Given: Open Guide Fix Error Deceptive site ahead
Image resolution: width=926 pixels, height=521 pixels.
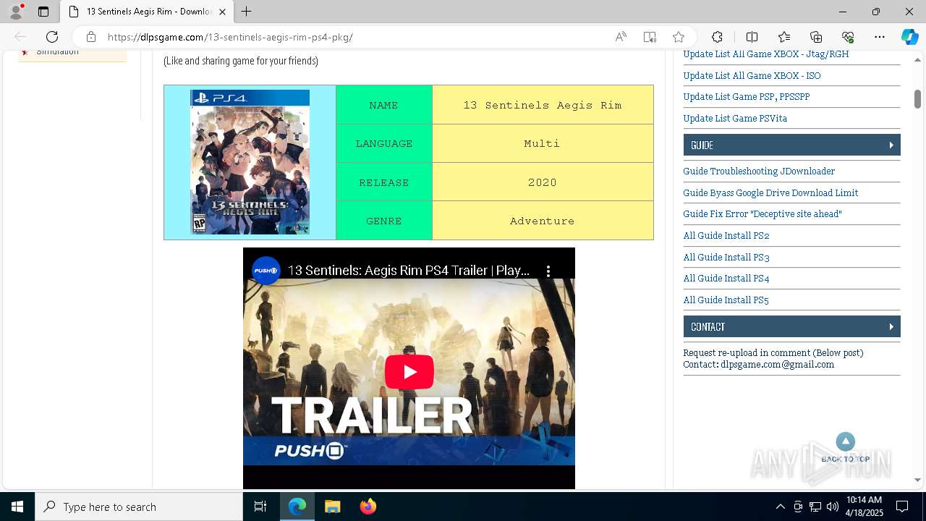Looking at the screenshot, I should click(763, 214).
